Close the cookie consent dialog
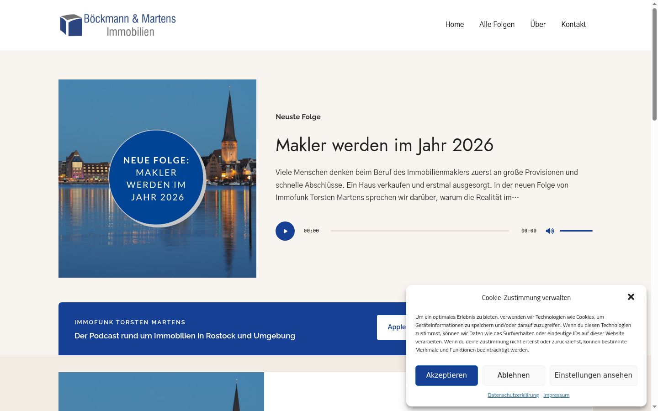658x411 pixels. pos(631,297)
